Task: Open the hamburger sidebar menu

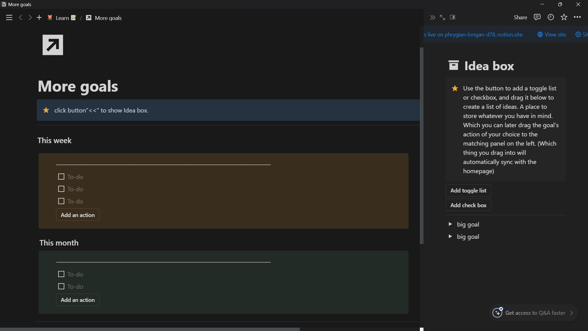Action: 9,18
